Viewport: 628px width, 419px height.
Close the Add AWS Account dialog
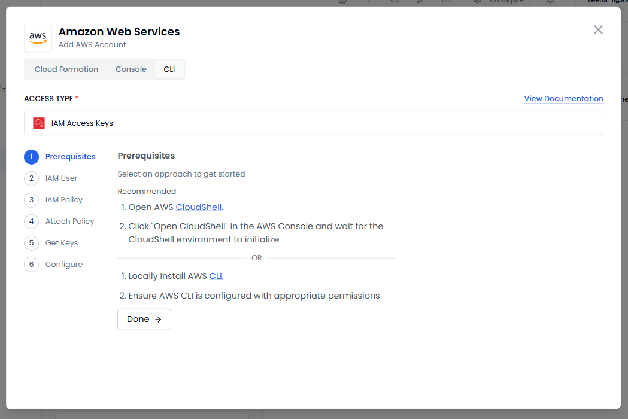point(597,30)
